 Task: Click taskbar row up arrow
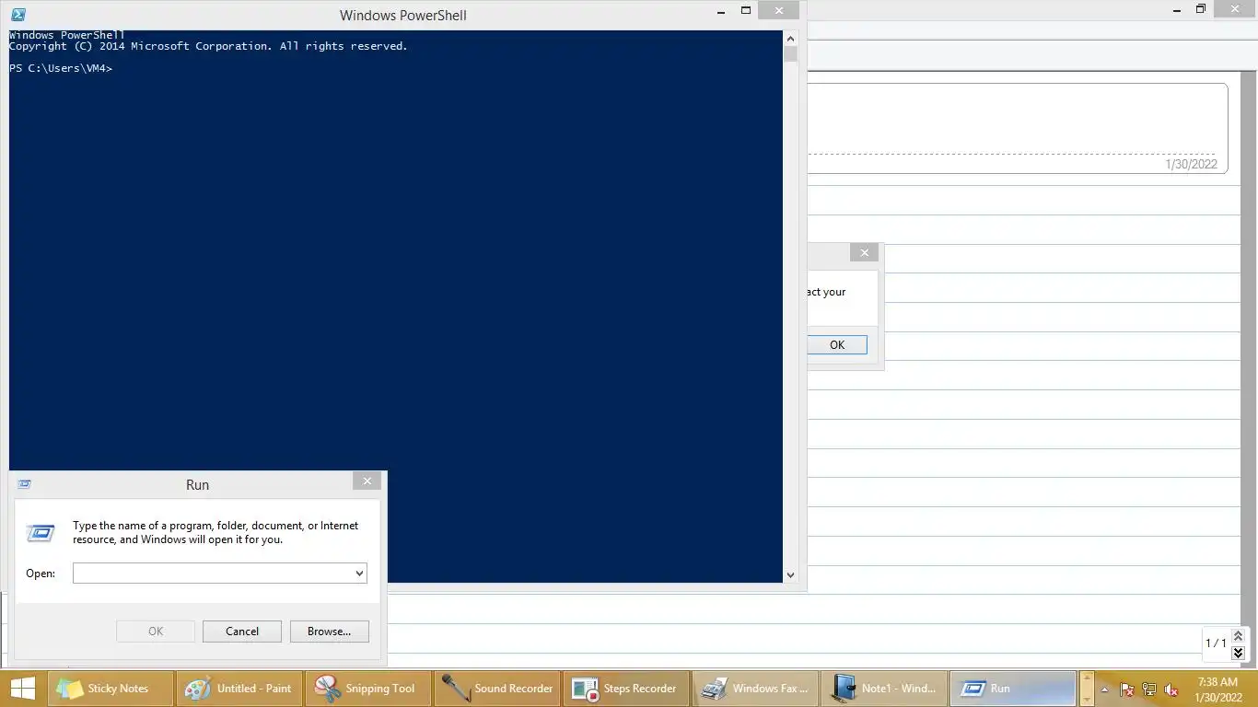(x=1086, y=678)
